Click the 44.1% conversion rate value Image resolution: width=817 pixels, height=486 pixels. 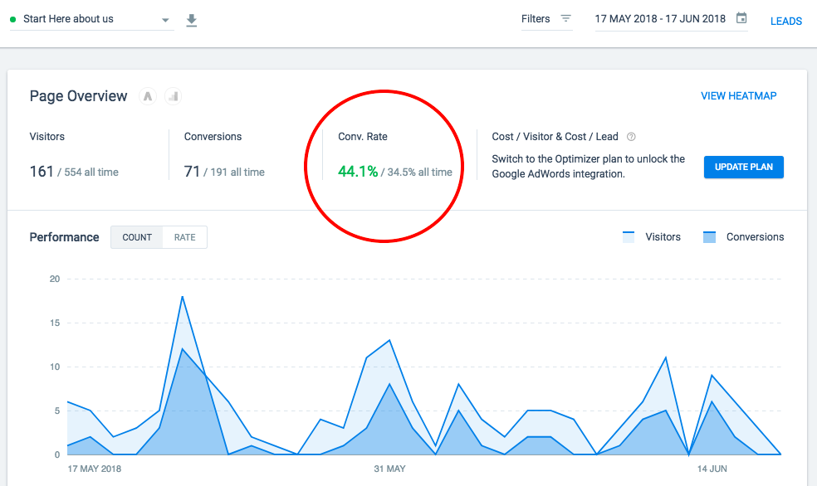[x=358, y=171]
